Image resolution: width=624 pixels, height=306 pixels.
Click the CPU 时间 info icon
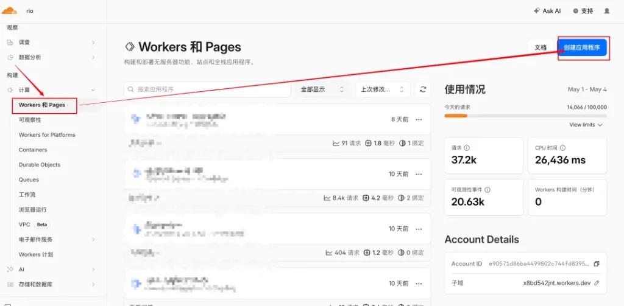[562, 148]
